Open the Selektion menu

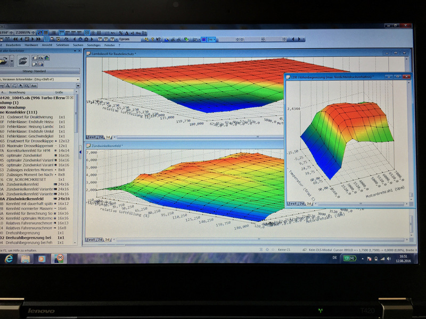62,45
